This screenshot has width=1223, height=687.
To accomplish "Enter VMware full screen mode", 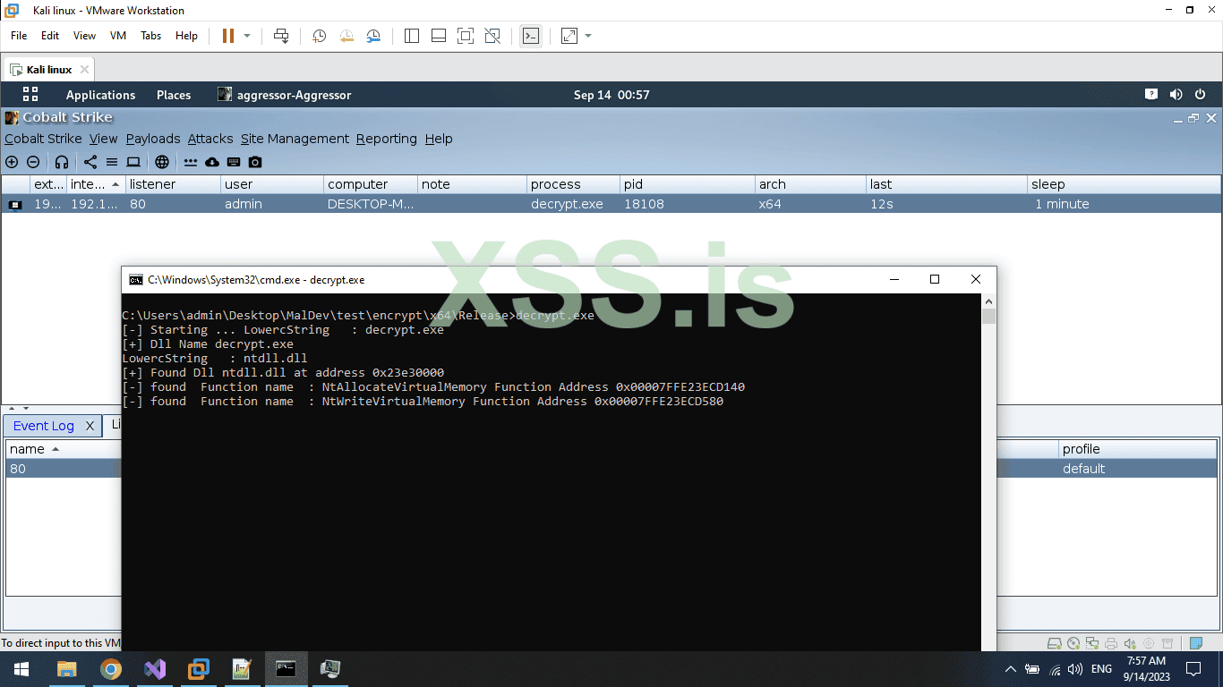I will [466, 36].
